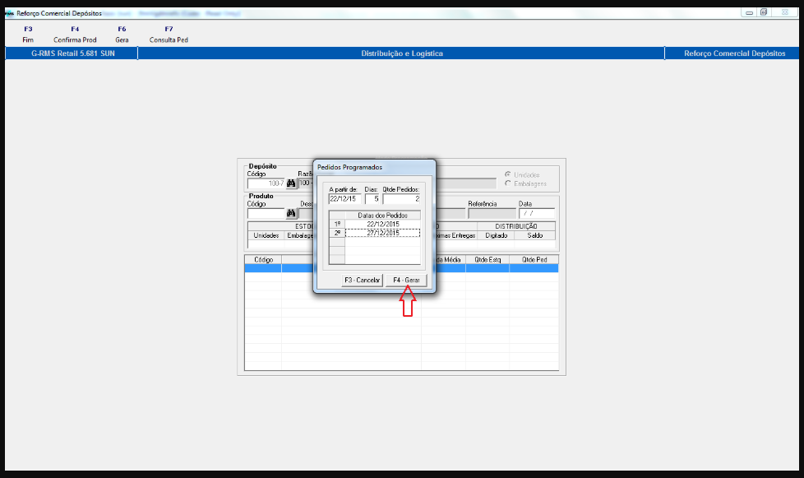Open binoculars search next to Produto Código
Screen dimensions: 804x478
click(x=291, y=213)
